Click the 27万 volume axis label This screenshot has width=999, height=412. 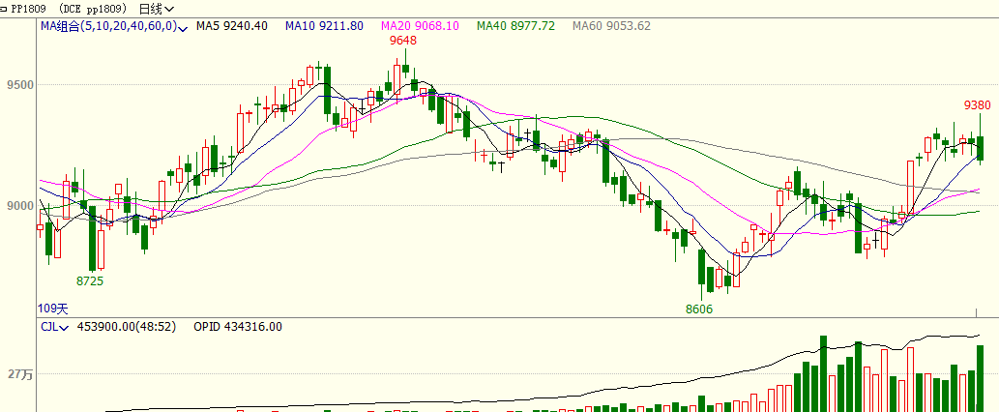(x=19, y=374)
